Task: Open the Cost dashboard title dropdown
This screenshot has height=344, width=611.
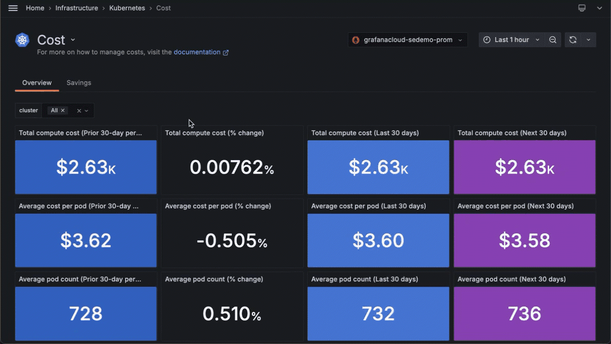Action: [x=72, y=40]
